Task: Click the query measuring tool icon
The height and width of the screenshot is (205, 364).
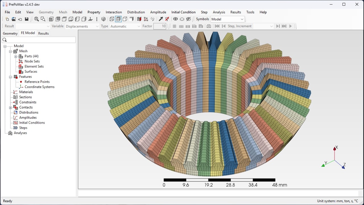Action: click(161, 19)
